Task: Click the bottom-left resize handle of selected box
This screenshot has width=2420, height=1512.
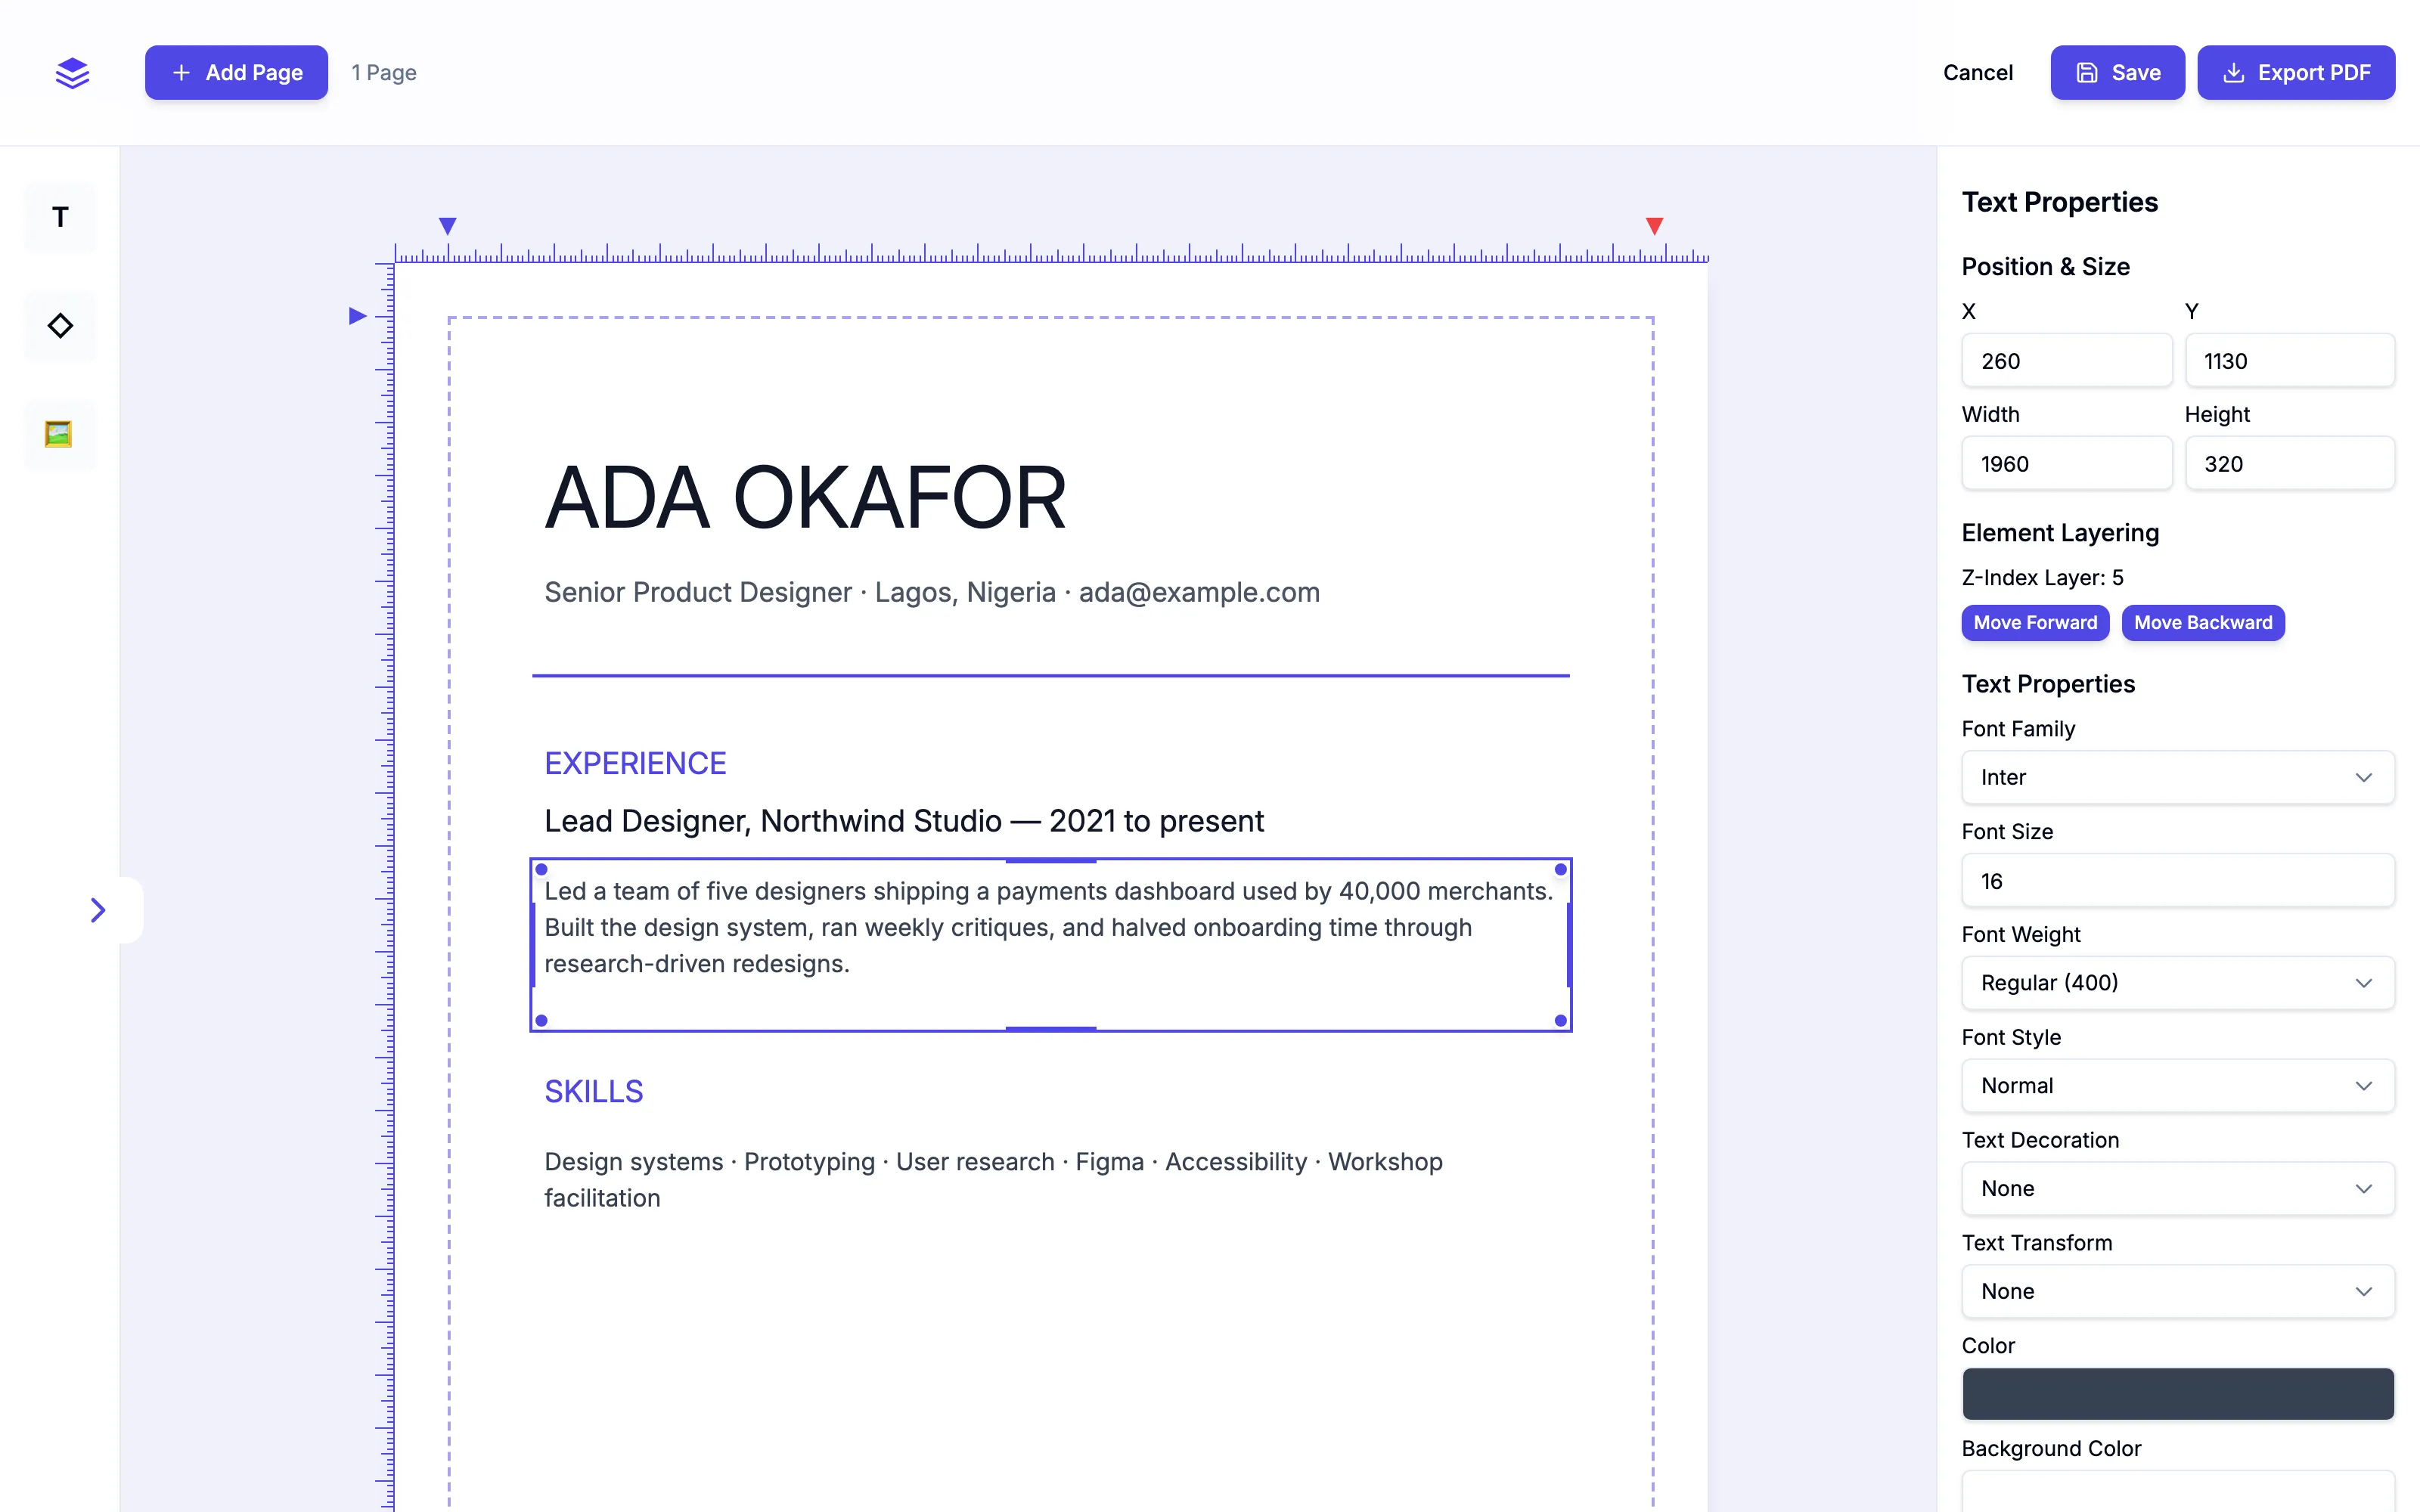Action: (x=542, y=1021)
